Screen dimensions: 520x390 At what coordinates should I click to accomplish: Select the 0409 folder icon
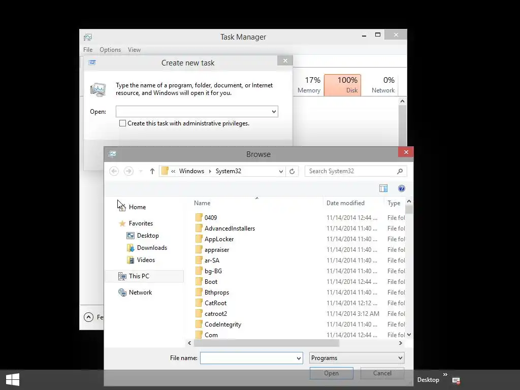click(199, 217)
